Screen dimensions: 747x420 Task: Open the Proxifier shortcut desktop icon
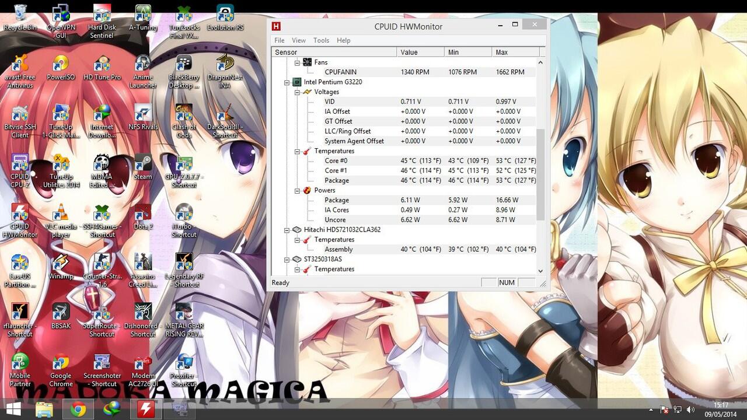(184, 370)
